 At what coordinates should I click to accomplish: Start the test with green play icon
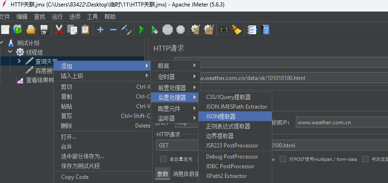142,30
